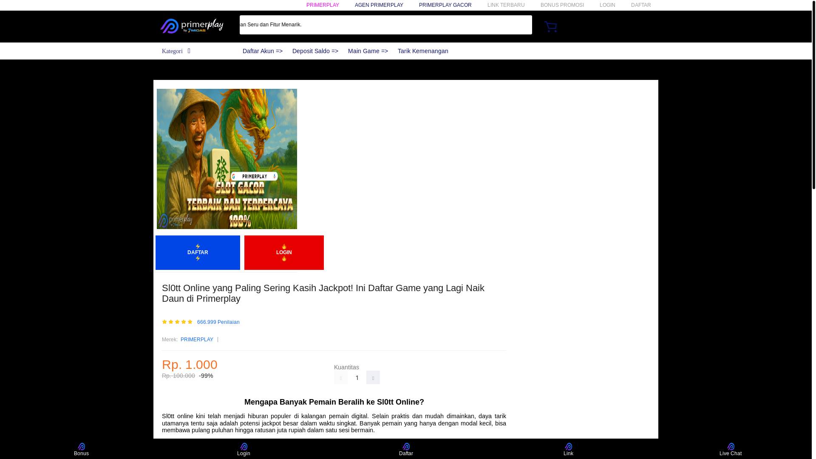Click DAFTAR in top menu
This screenshot has width=816, height=459.
pos(641,5)
